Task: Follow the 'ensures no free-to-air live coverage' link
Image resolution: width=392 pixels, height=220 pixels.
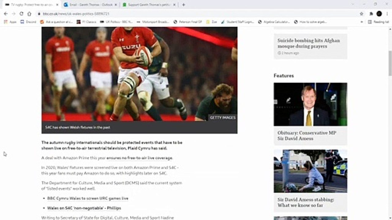Action: point(140,158)
